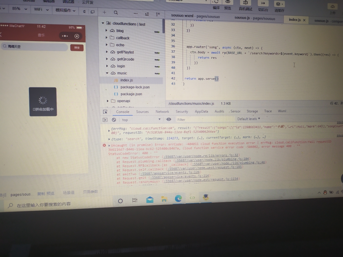Collapse the file tree panel icon
Screen dimensions: 343x257
tap(158, 14)
